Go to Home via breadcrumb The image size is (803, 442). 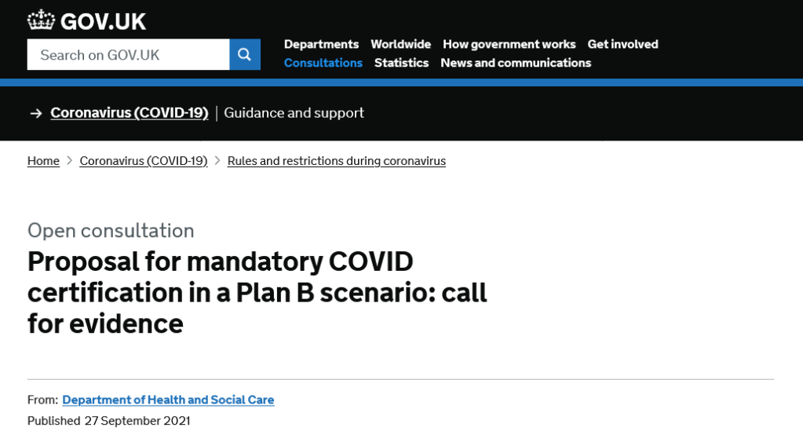pyautogui.click(x=43, y=161)
